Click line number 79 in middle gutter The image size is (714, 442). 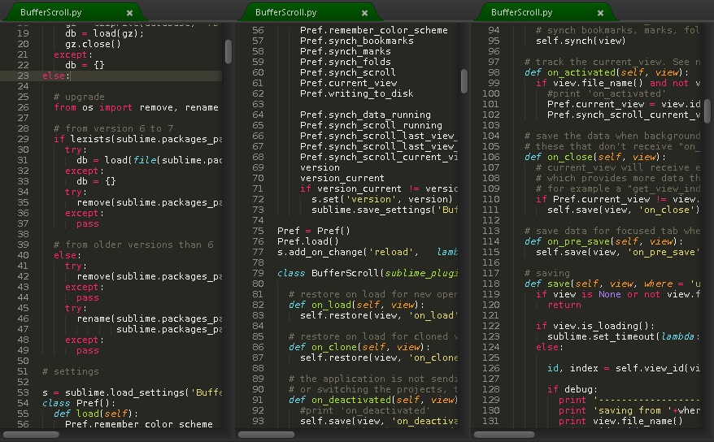coord(258,273)
